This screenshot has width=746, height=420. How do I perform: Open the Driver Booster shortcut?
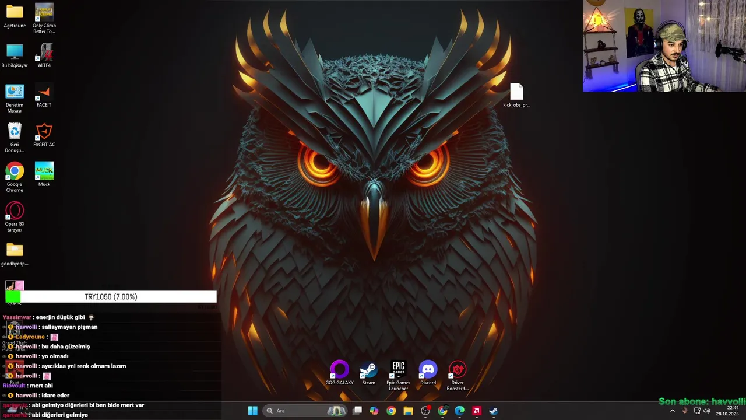(458, 376)
